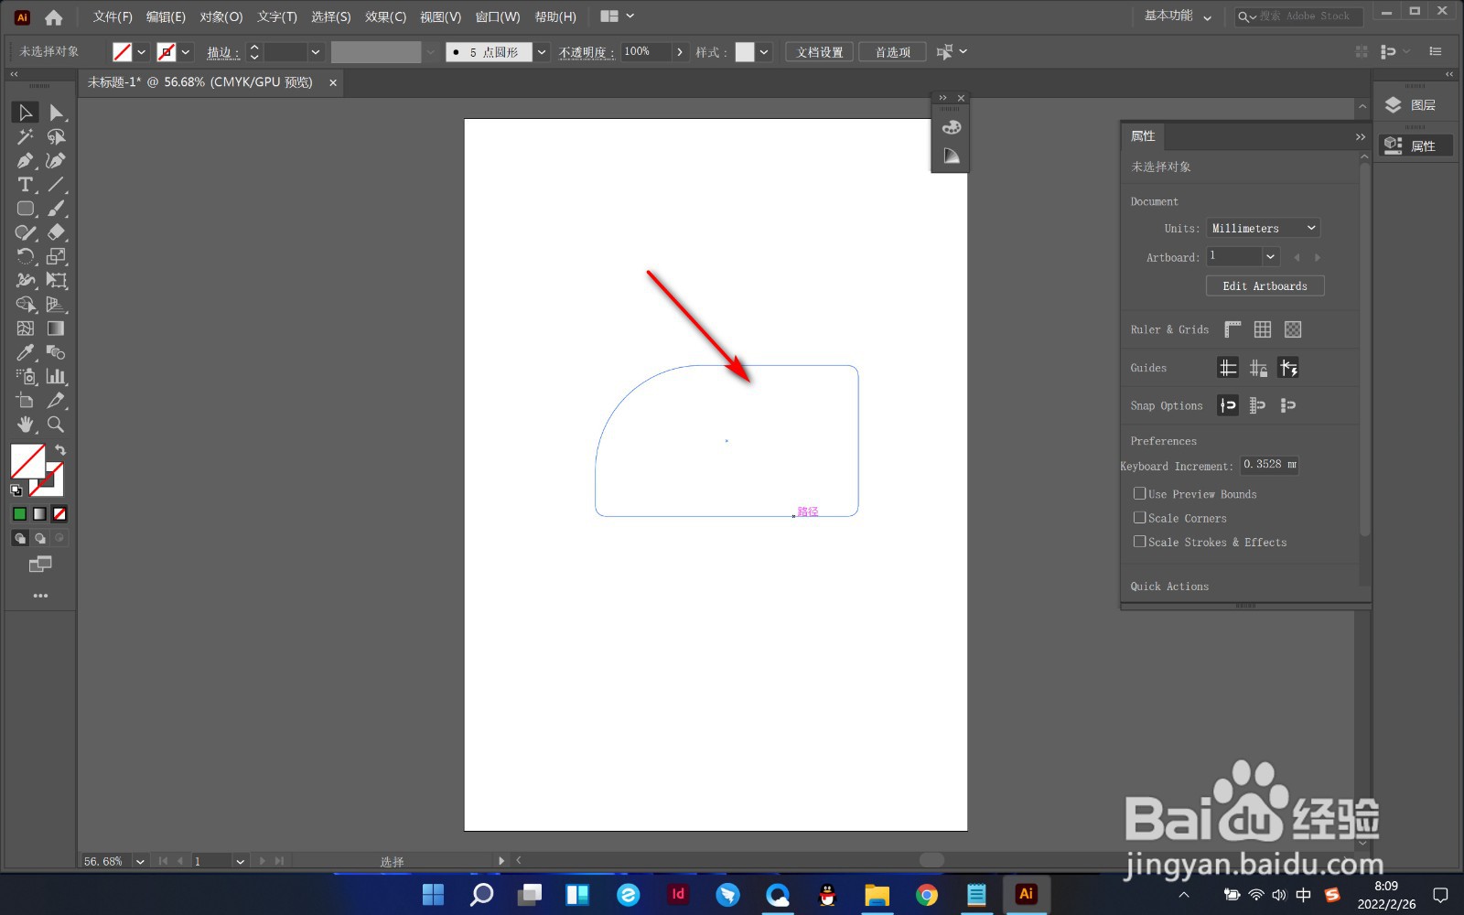Select the Curvature tool

(56, 161)
